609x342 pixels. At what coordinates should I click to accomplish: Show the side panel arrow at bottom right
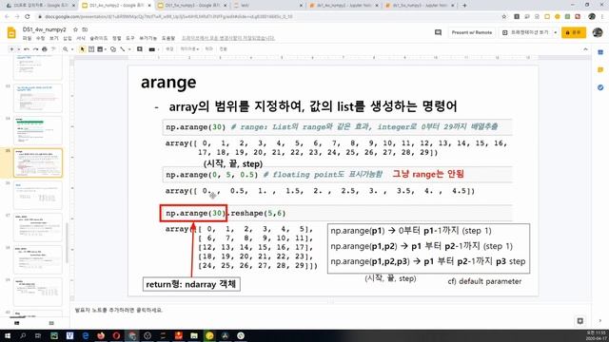coord(600,321)
